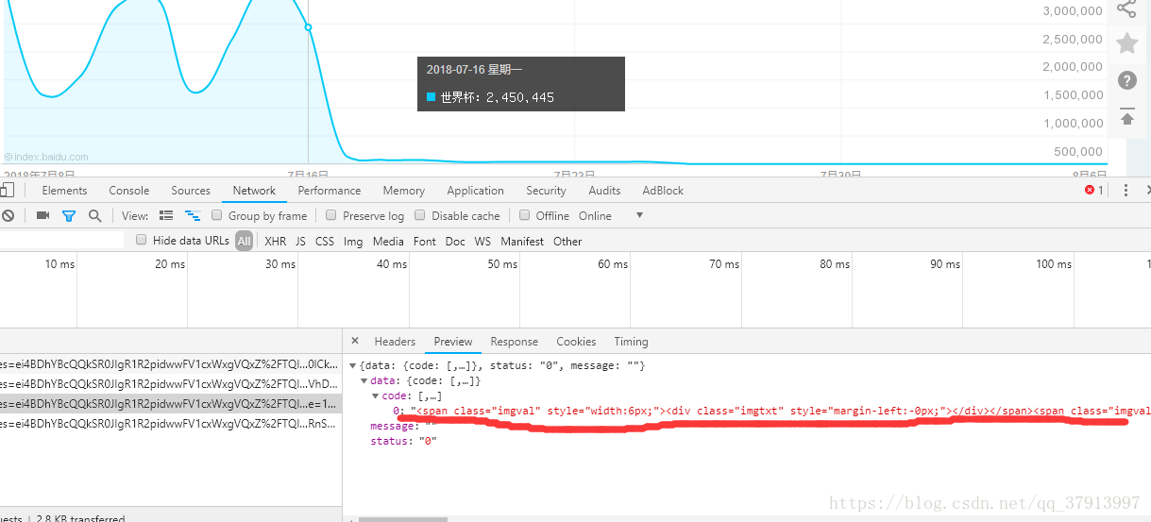Open the Headers tab of the request
This screenshot has height=522, width=1151.
[395, 342]
